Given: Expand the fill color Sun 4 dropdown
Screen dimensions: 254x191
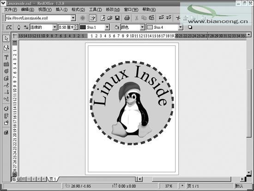Looking at the screenshot, I should (181, 27).
